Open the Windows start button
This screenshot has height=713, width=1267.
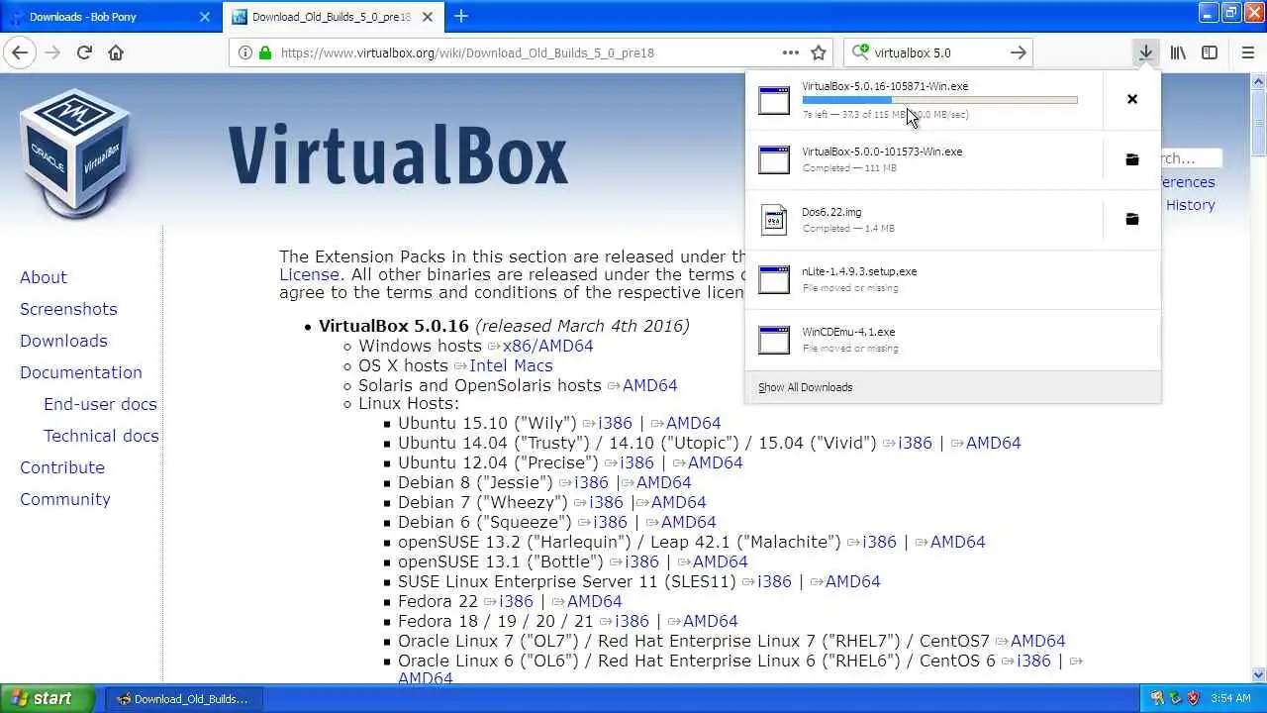pos(48,698)
